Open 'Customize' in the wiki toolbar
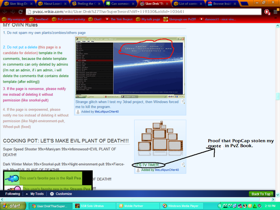 61,194
